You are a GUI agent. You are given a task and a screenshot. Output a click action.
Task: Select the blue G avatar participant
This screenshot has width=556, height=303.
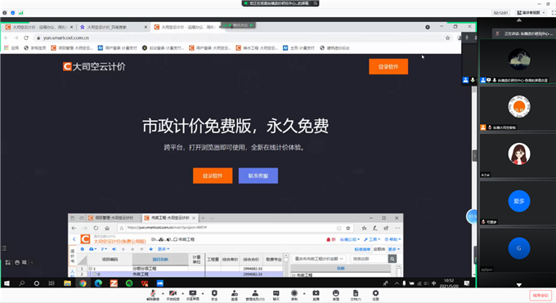point(518,249)
